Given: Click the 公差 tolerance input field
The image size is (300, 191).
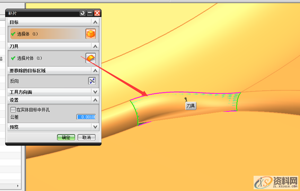Looking at the screenshot, I should pyautogui.click(x=86, y=117).
